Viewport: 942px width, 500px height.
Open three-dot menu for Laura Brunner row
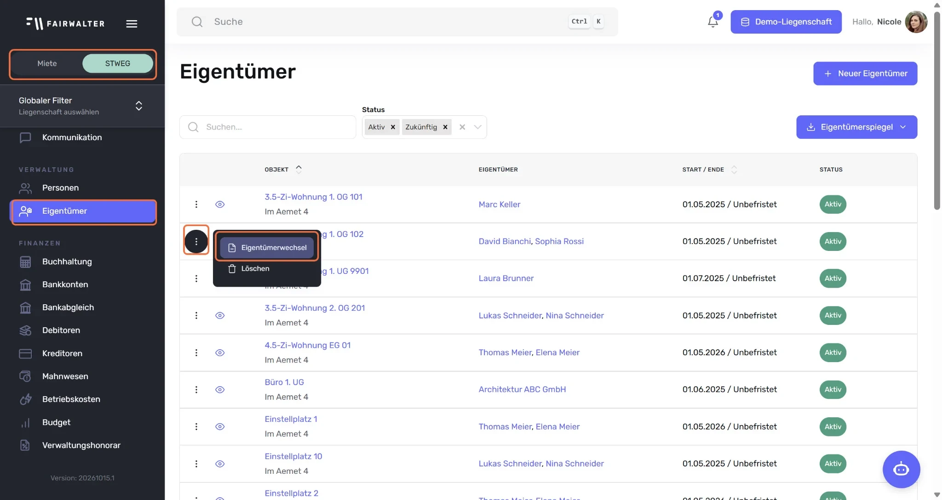pyautogui.click(x=196, y=278)
